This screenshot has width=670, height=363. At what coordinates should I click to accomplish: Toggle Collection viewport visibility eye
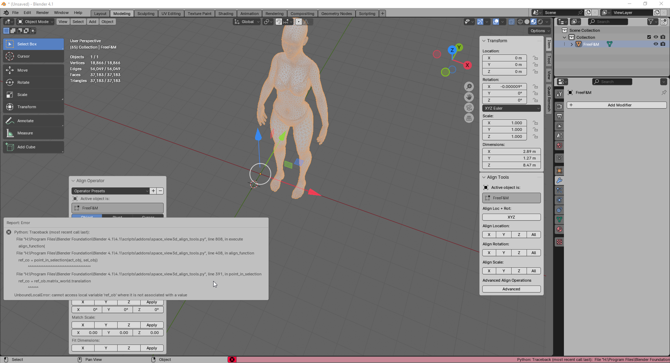tap(656, 37)
